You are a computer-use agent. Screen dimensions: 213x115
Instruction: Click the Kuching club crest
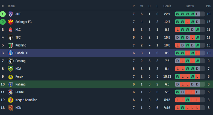pyautogui.click(x=11, y=45)
